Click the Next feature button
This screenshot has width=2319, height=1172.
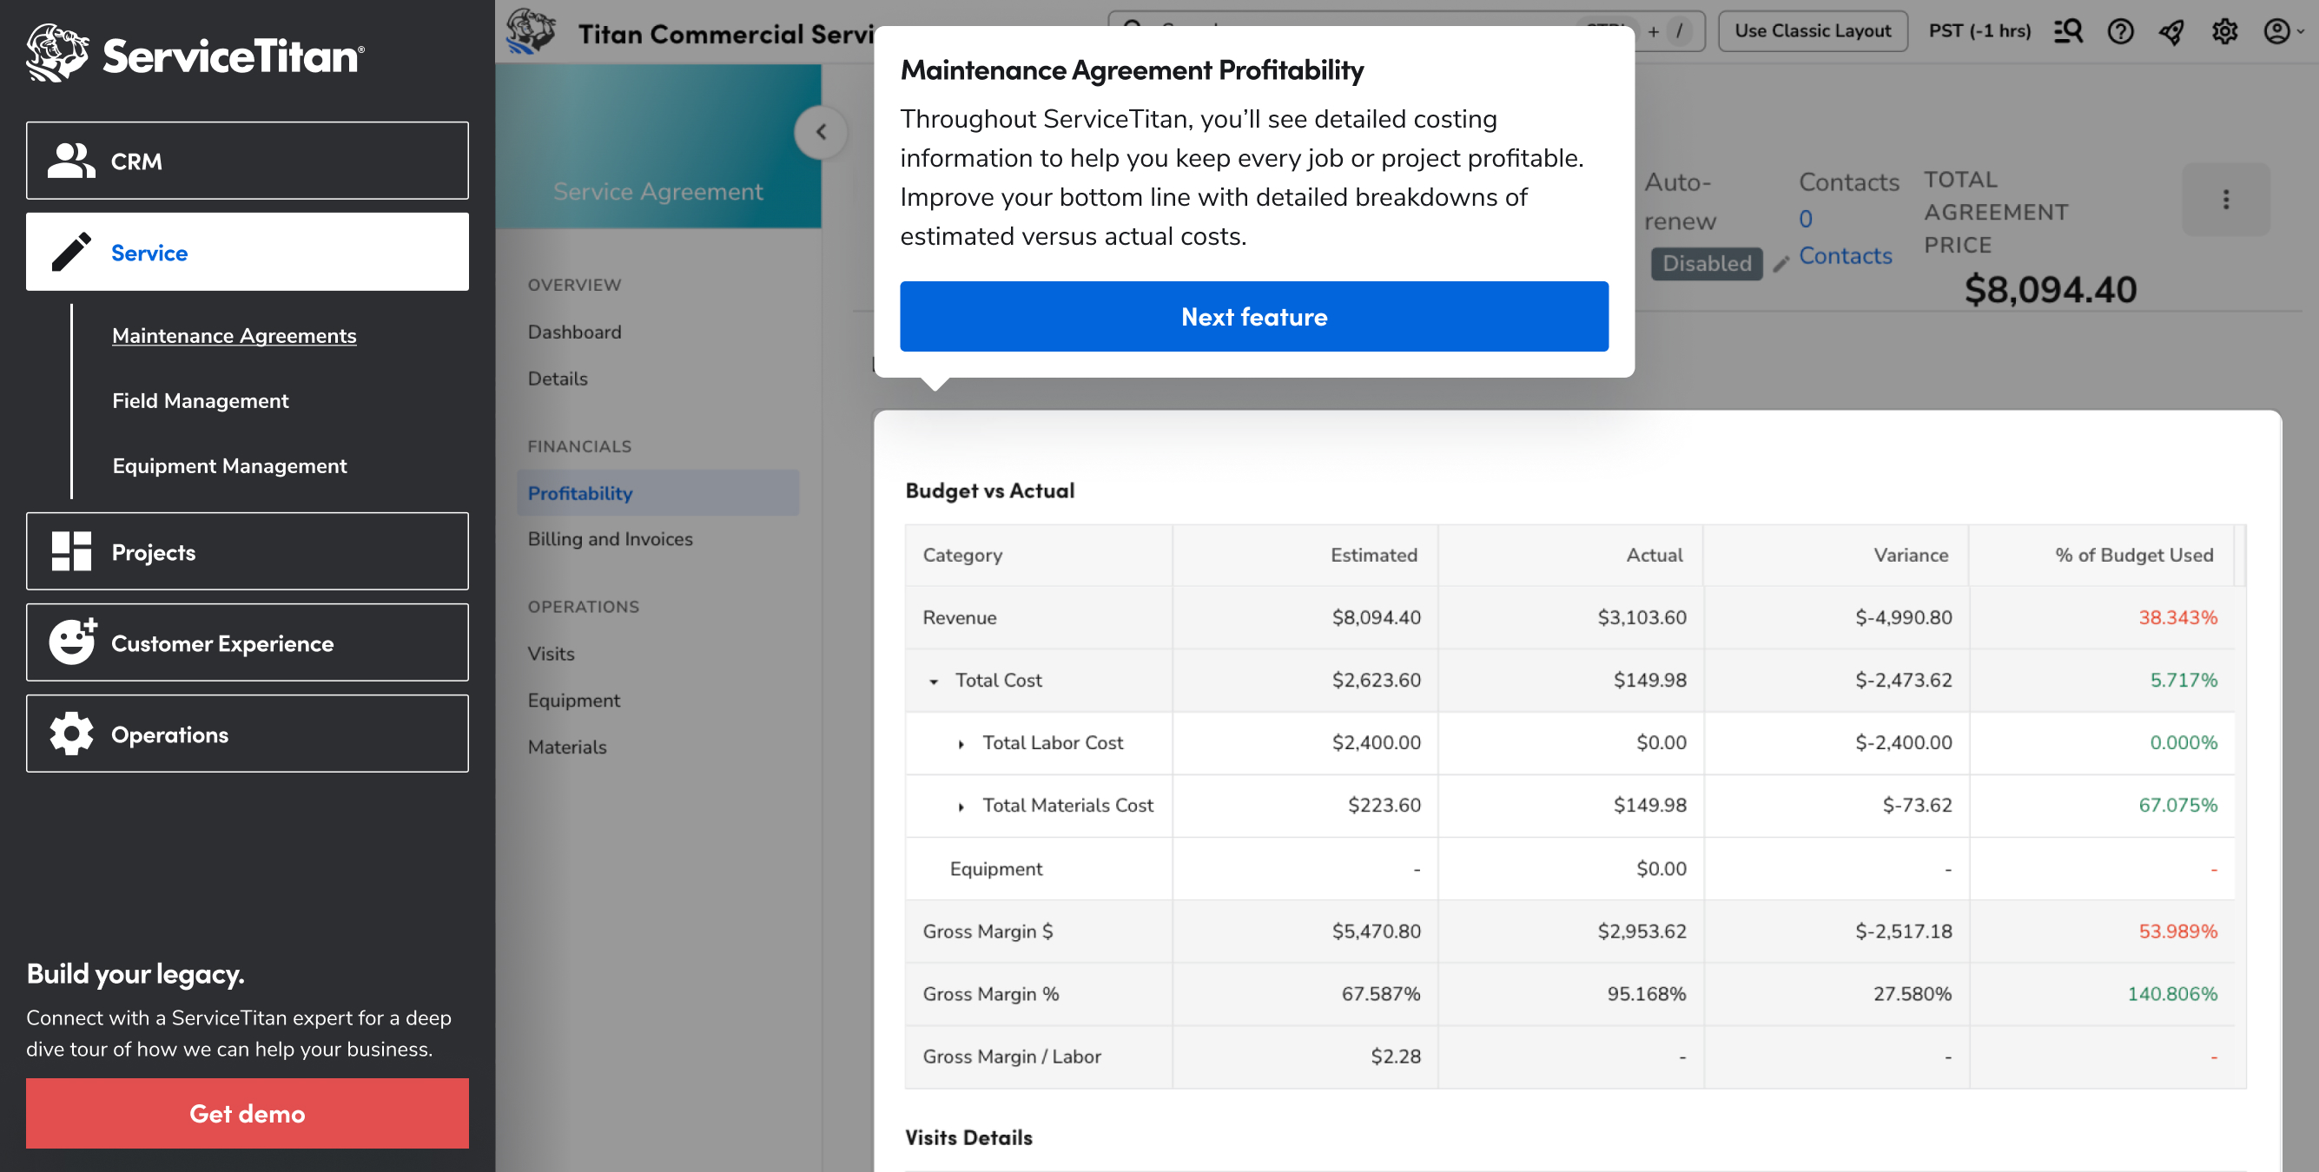pos(1253,316)
